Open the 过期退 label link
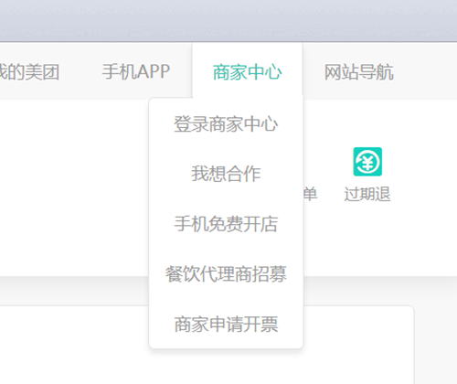This screenshot has height=384, width=457. 367,194
